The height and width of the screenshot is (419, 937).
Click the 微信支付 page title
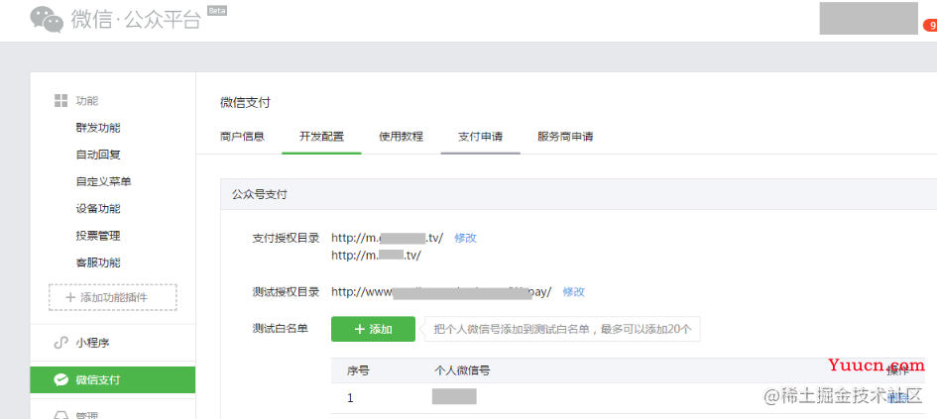click(245, 103)
